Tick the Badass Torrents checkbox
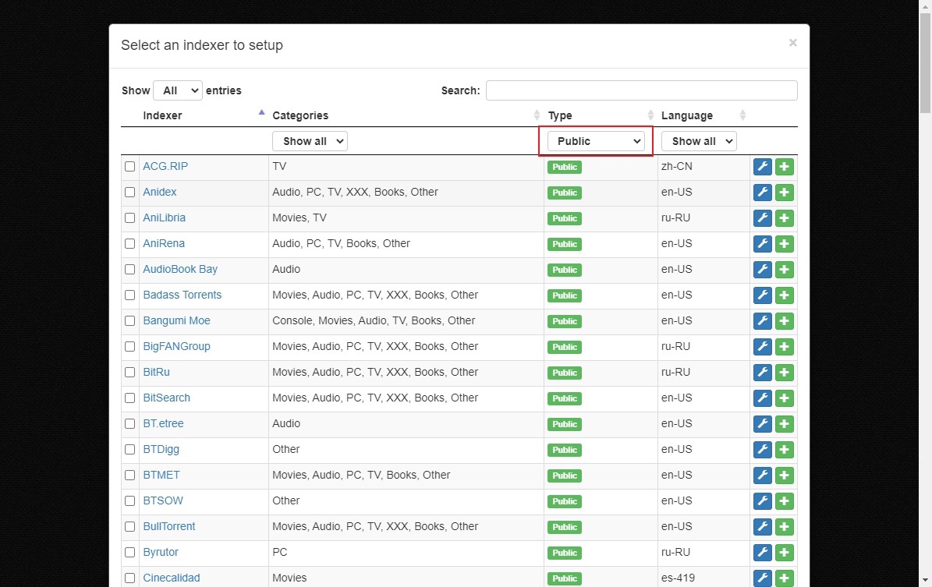 click(129, 295)
